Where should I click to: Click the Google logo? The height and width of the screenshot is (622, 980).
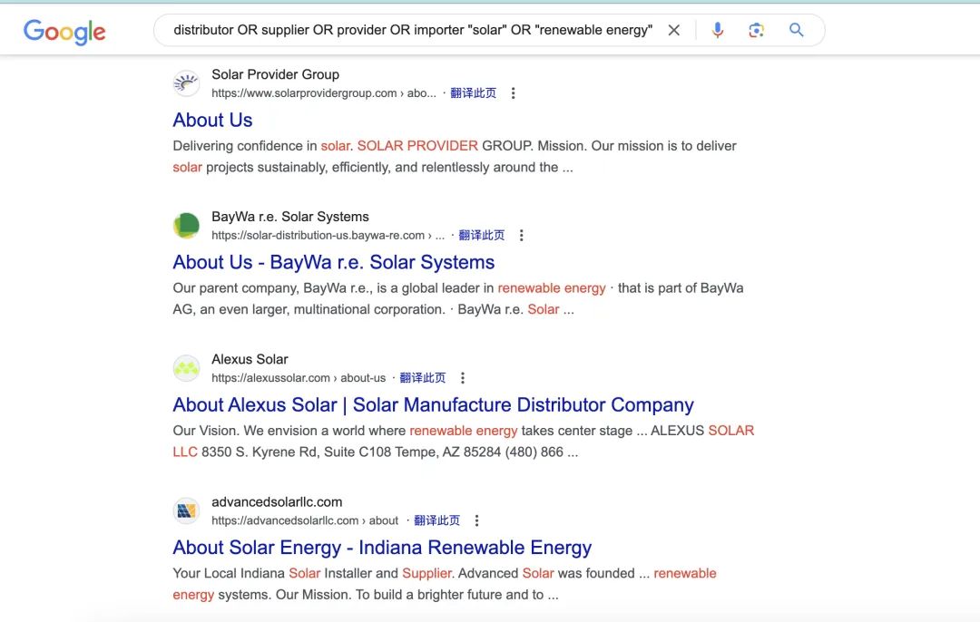point(64,31)
